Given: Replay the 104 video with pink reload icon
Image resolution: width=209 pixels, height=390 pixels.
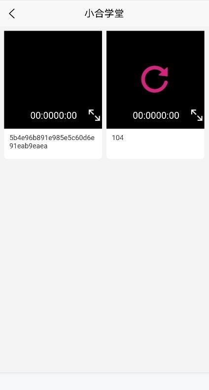Looking at the screenshot, I should click(x=155, y=79).
